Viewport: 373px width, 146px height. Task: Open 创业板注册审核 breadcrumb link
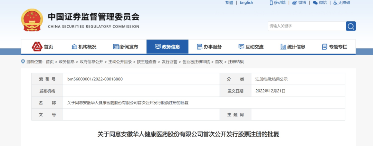coord(196,62)
